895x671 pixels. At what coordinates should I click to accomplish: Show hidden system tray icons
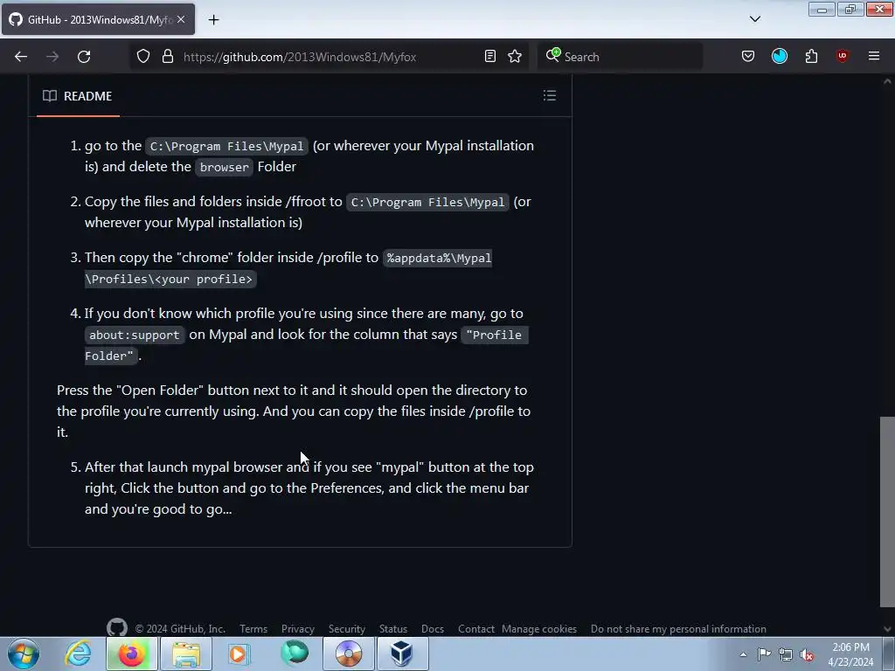pos(743,654)
